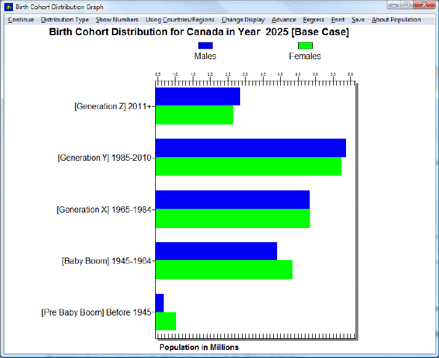
Task: Open the Change Display menu
Action: coord(243,20)
